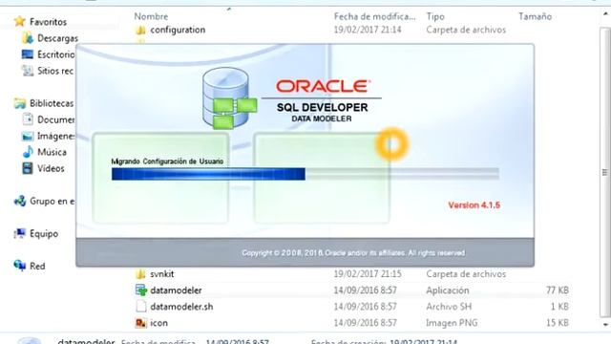
Task: Sort files by Tipo column
Action: coord(435,16)
